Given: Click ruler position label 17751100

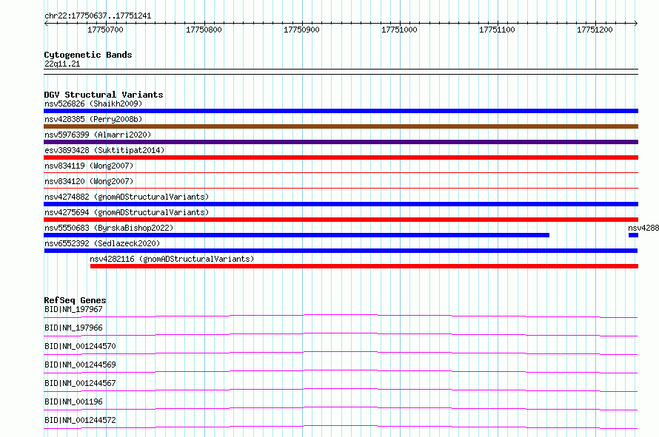Looking at the screenshot, I should (497, 30).
